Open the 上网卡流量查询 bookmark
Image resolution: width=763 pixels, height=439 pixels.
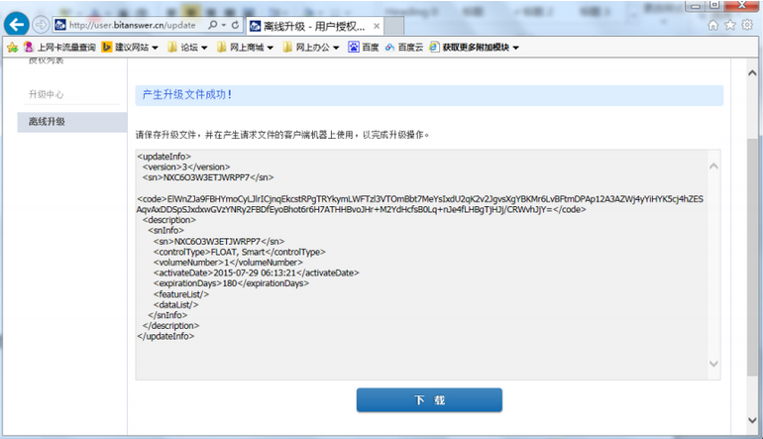59,48
